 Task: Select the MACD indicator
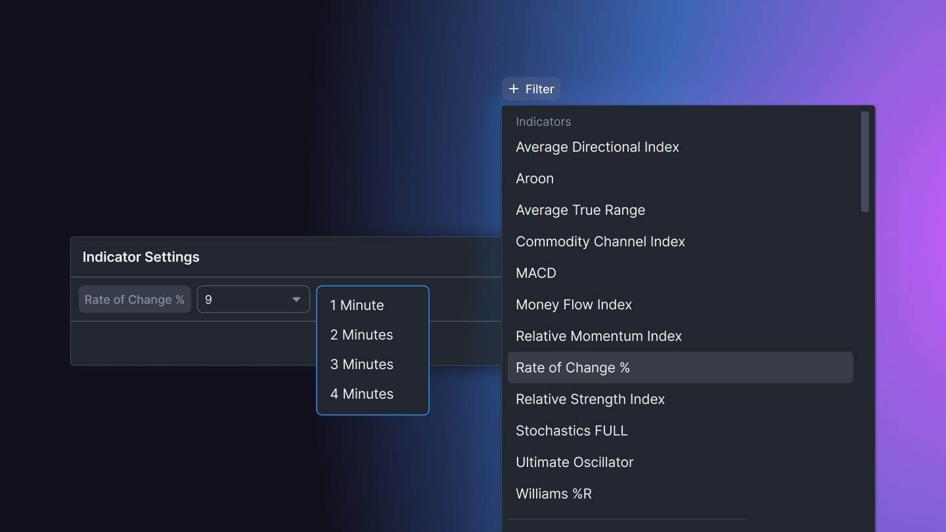click(x=536, y=273)
